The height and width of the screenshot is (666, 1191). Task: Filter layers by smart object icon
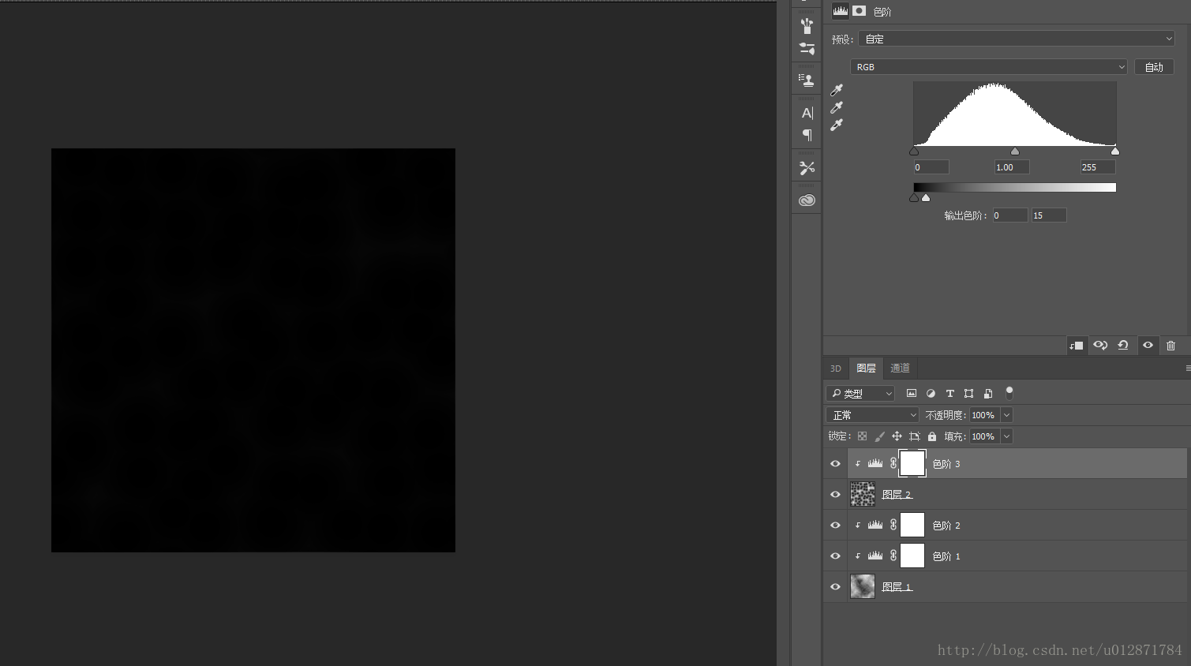click(x=988, y=393)
